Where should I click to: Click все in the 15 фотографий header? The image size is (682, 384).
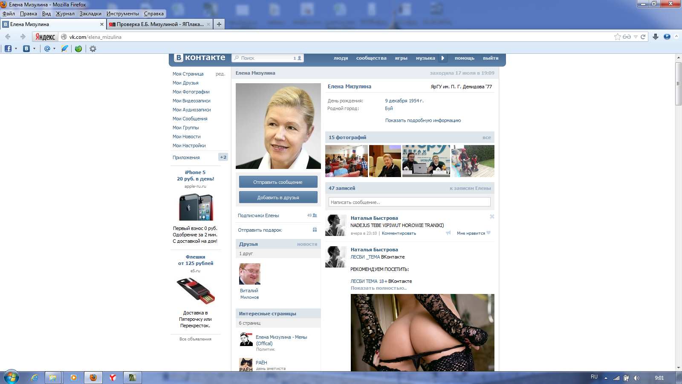point(487,137)
